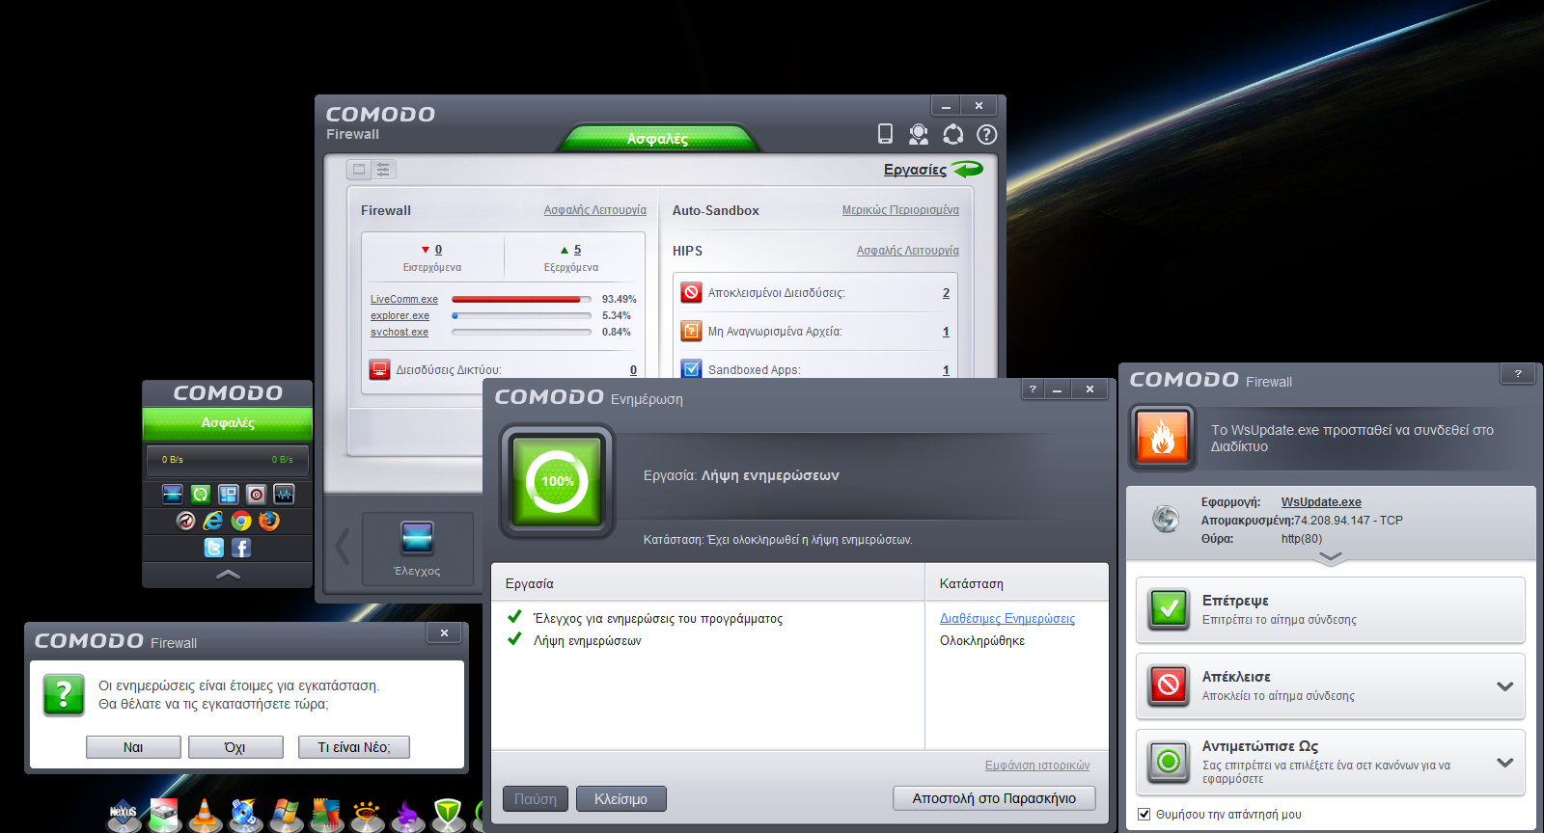This screenshot has height=833, width=1544.
Task: Click the outgoing connections count 5
Action: (577, 250)
